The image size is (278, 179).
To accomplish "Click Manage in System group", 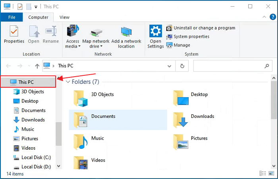I will (x=178, y=45).
